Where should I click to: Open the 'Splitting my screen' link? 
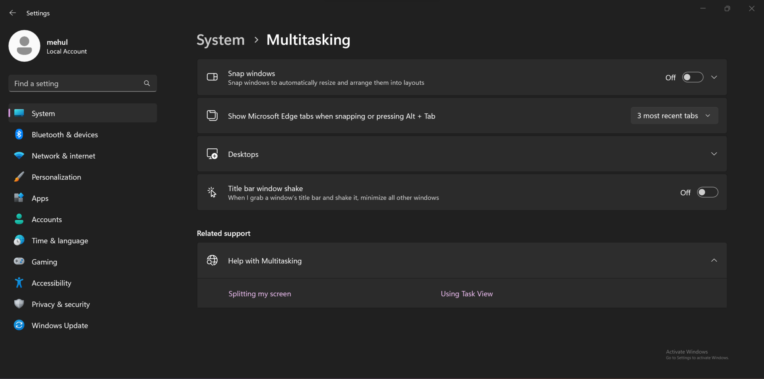259,294
